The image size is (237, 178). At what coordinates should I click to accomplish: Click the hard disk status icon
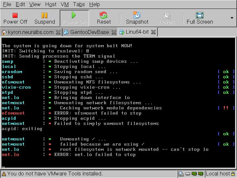tap(188, 174)
